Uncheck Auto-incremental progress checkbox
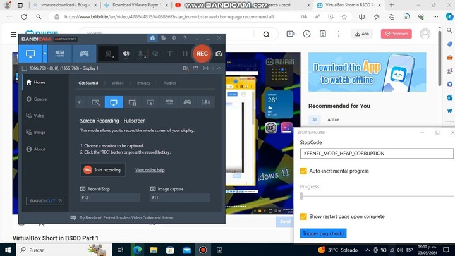455x256 pixels. pos(303,171)
